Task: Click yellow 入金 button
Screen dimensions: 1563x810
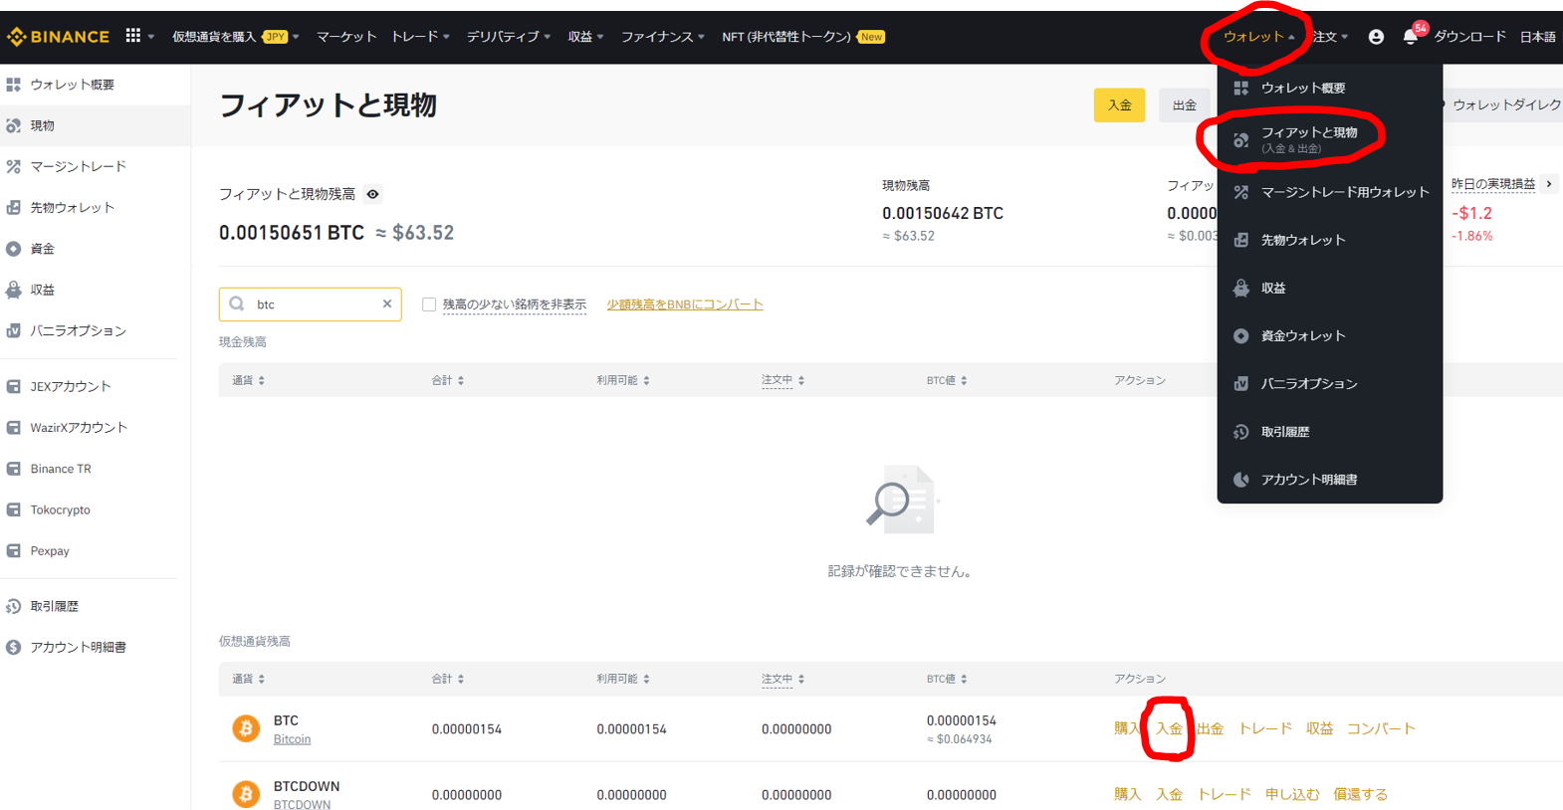Action: pos(1119,105)
